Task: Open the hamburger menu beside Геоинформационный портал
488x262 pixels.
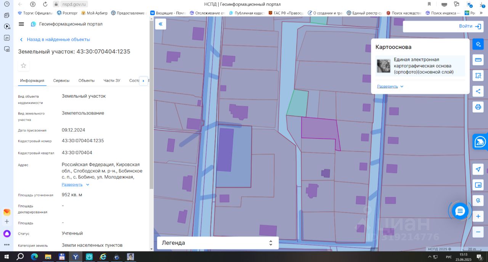Action: click(x=21, y=24)
